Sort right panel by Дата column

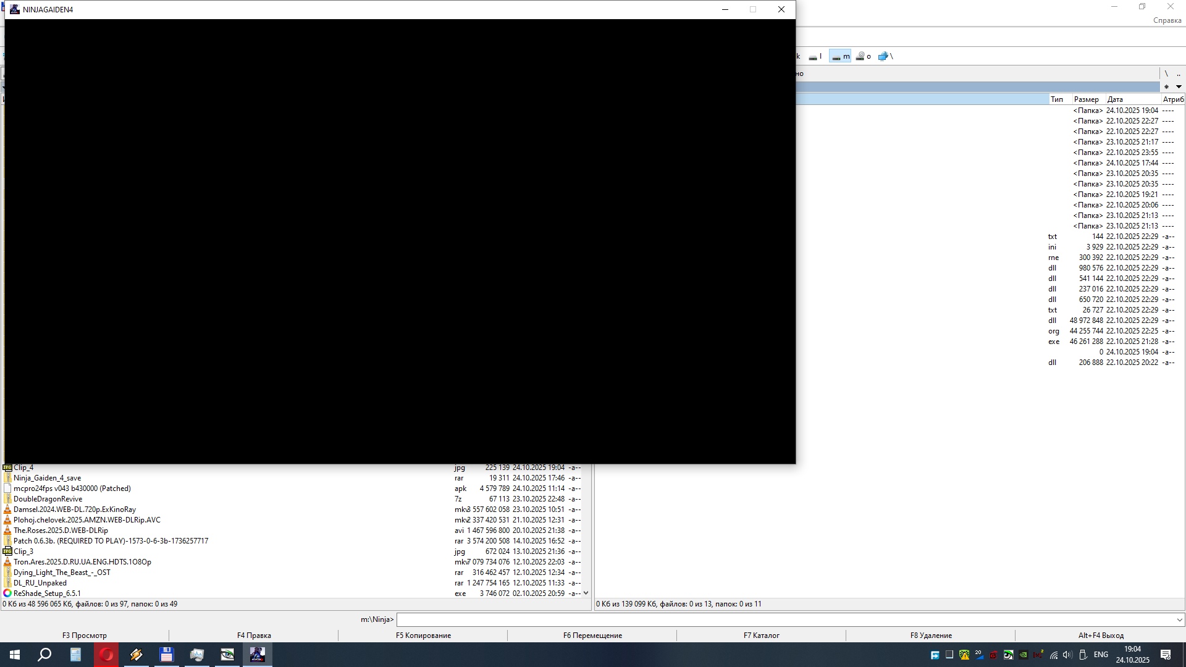point(1115,99)
